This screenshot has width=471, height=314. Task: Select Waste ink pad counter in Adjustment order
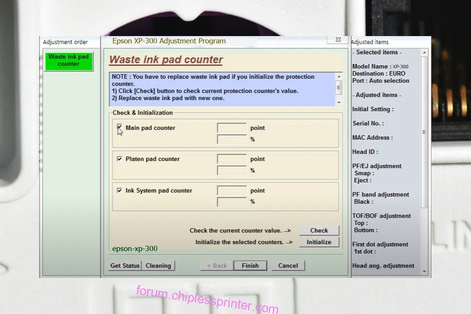pos(69,61)
